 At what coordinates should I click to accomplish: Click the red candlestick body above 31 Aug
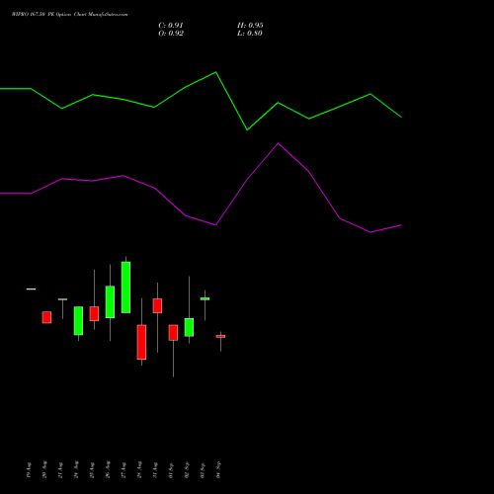tap(157, 305)
